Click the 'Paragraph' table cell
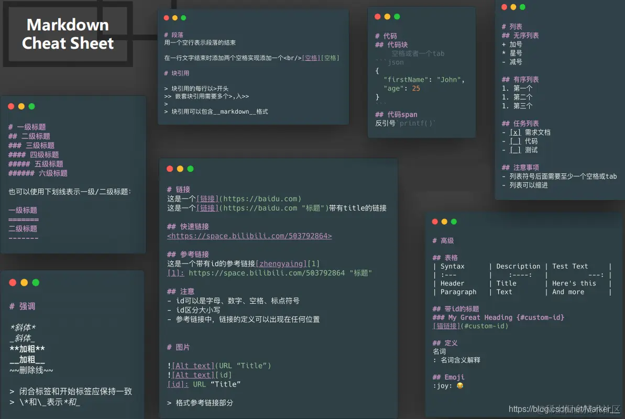 pos(458,292)
